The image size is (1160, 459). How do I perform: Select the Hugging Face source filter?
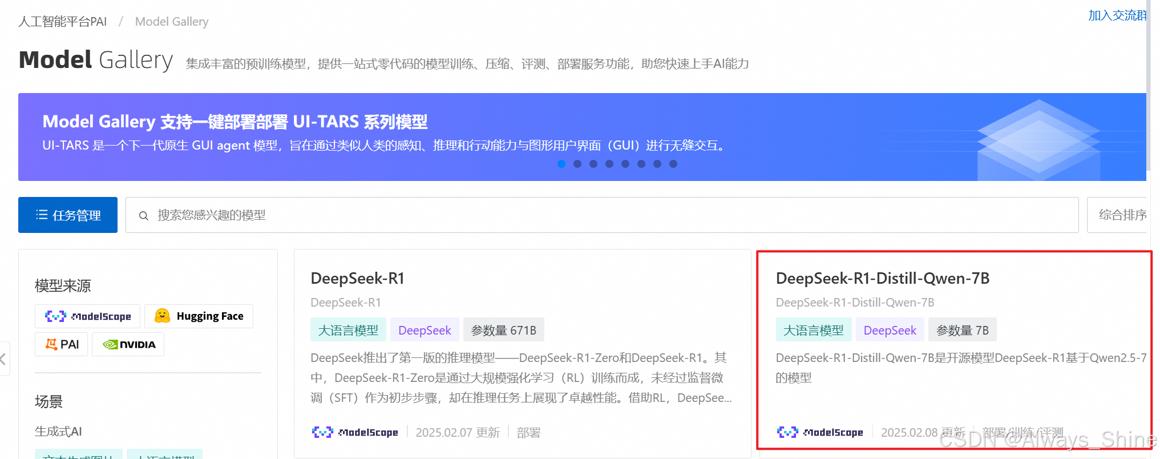pyautogui.click(x=199, y=316)
